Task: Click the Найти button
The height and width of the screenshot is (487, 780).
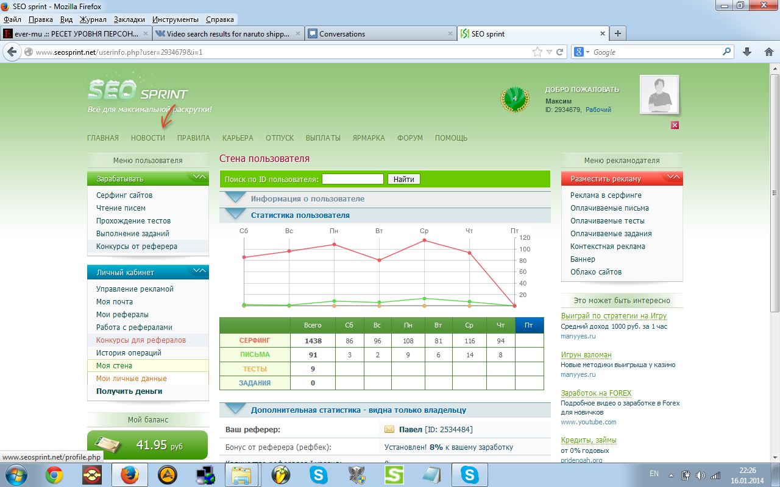Action: pos(404,179)
